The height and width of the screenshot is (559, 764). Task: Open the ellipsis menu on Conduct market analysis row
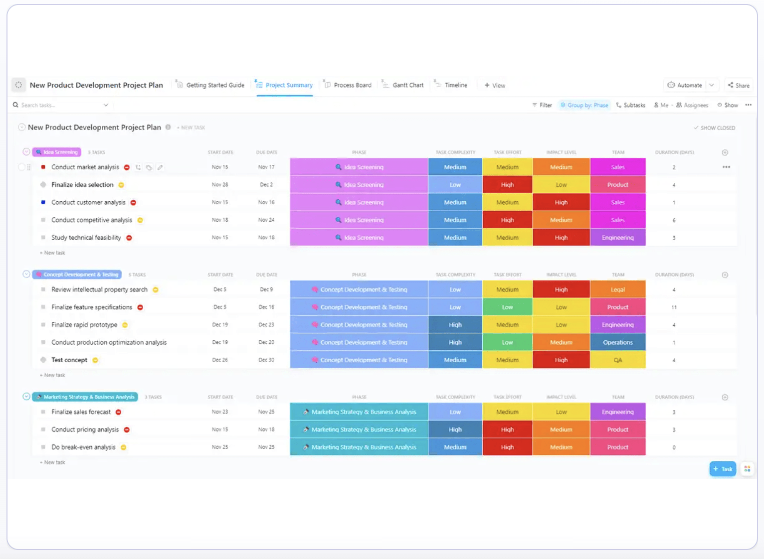tap(726, 167)
